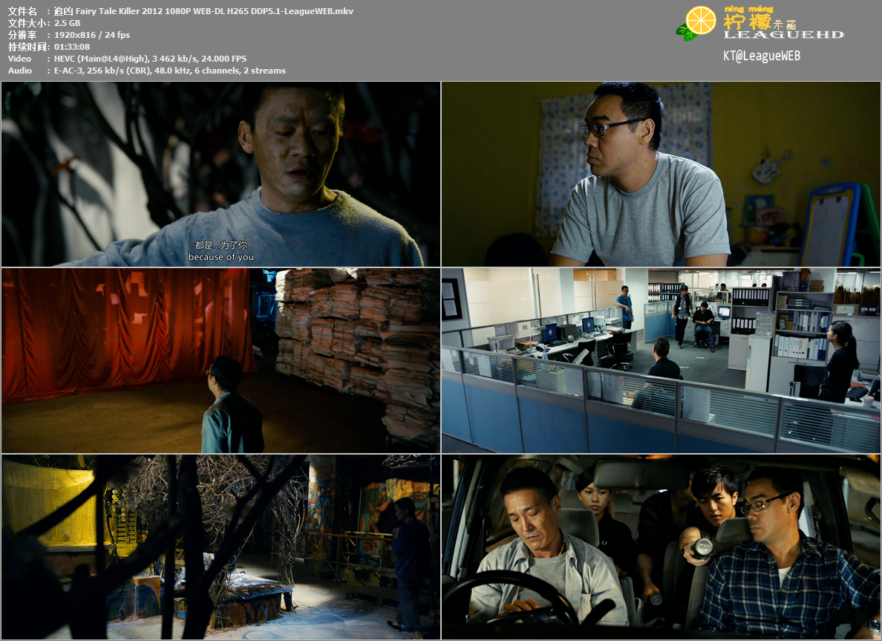Open thumbnail with subtitle 'because of you'
The width and height of the screenshot is (882, 641).
point(221,174)
